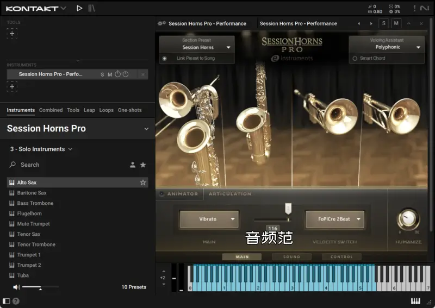Go to previous preset arrow in instrument header
The width and height of the screenshot is (435, 308).
pos(359,23)
